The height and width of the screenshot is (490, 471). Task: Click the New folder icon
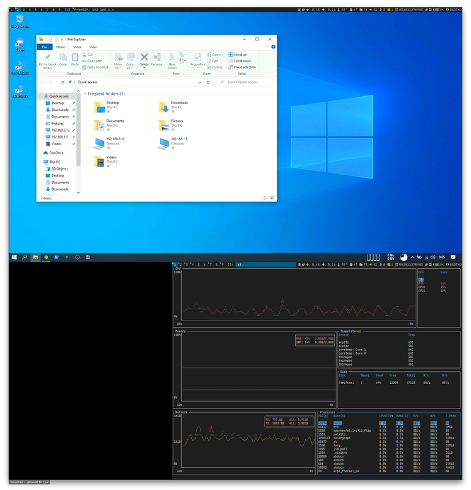coord(172,60)
